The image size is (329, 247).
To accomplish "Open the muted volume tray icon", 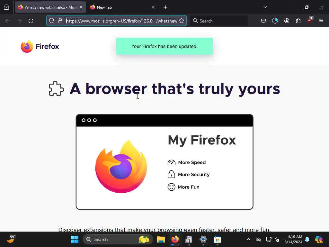I will point(277,239).
